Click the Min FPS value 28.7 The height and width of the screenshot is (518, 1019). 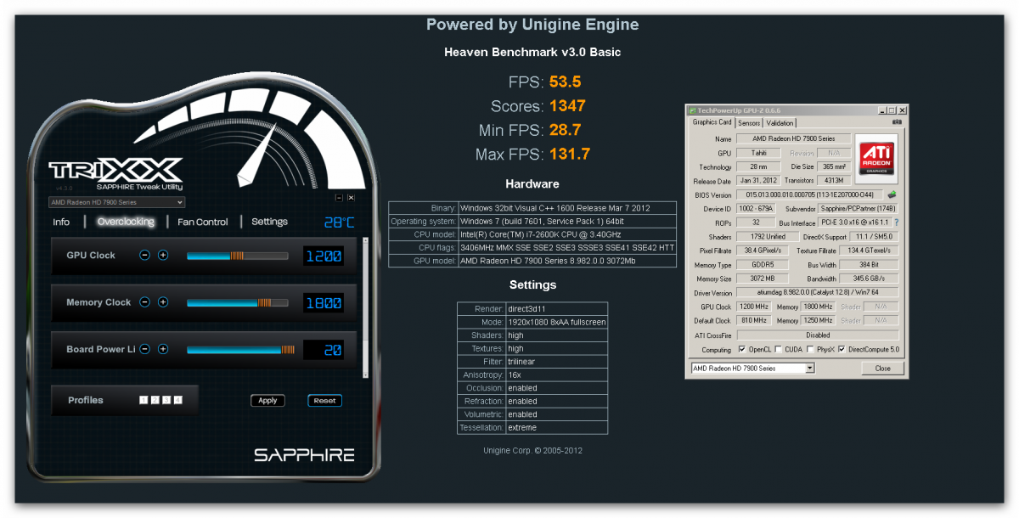point(565,130)
